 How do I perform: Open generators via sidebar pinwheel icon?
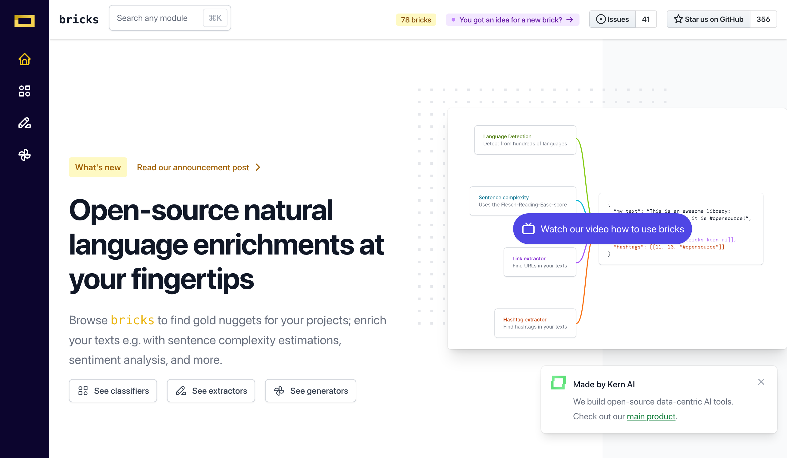(x=24, y=155)
